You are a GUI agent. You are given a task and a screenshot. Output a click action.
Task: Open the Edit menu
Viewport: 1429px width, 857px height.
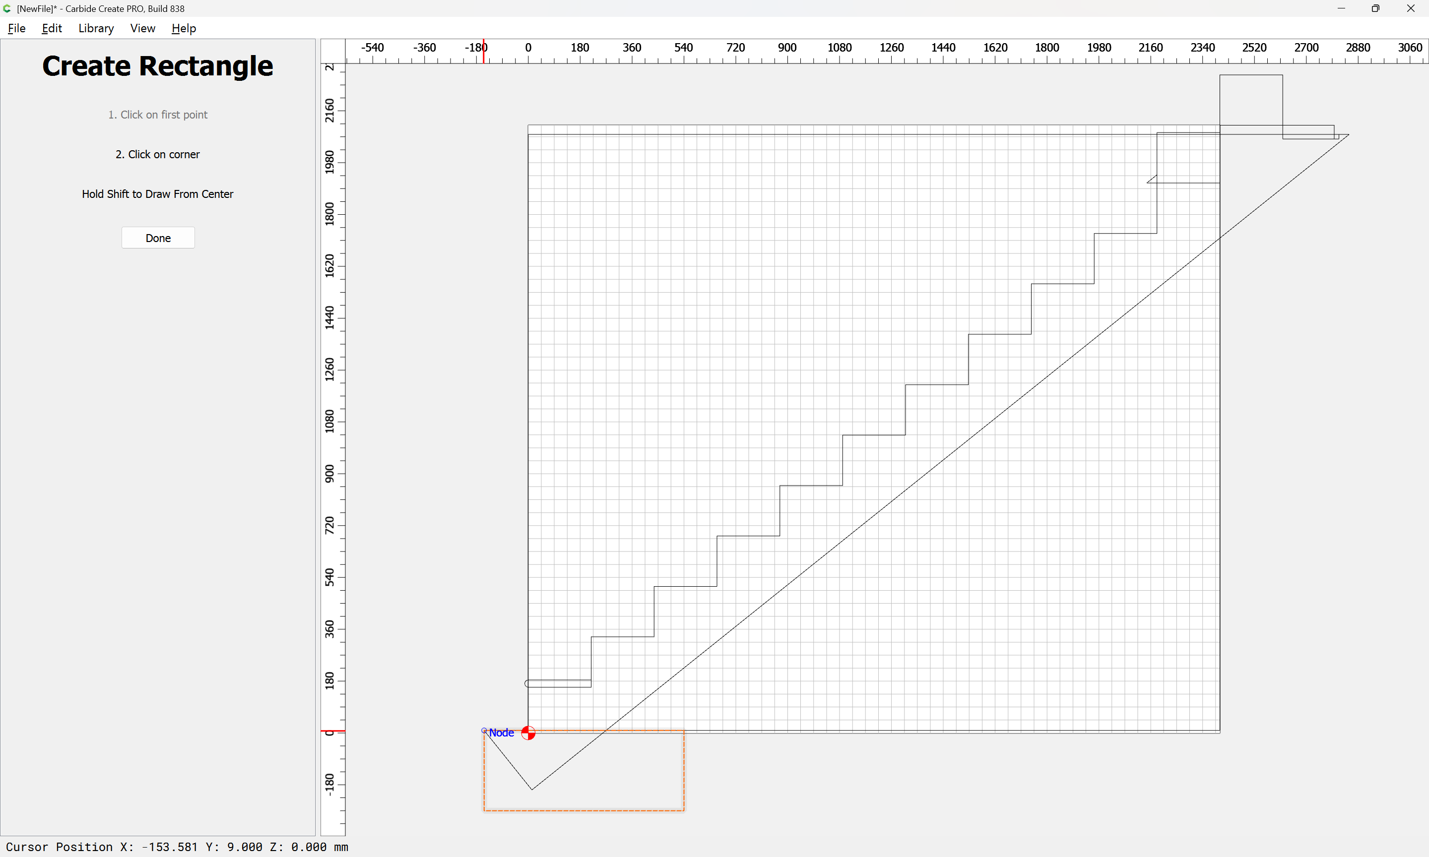point(52,28)
